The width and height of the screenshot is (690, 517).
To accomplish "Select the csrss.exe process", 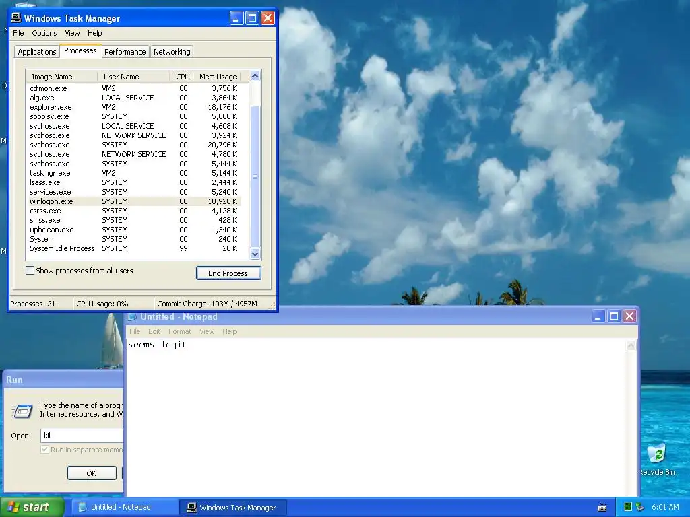I will pyautogui.click(x=134, y=211).
